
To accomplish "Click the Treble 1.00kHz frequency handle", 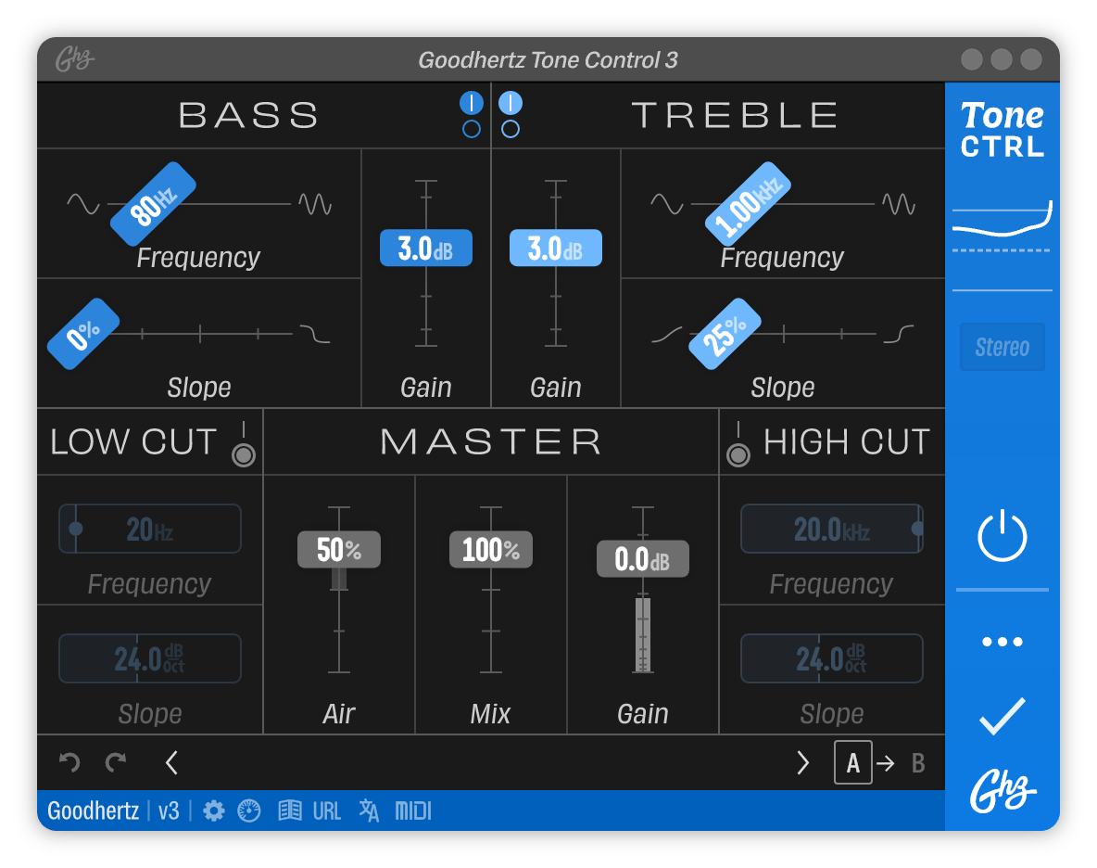I will tap(748, 204).
